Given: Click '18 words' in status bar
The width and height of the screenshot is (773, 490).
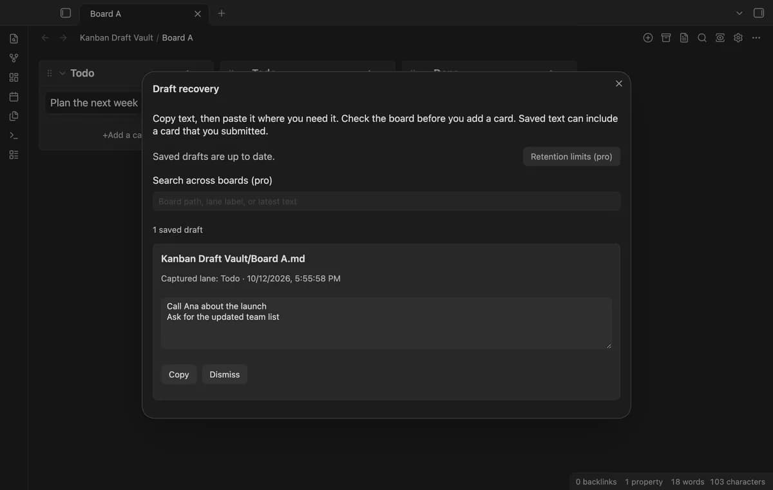Looking at the screenshot, I should pyautogui.click(x=687, y=482).
